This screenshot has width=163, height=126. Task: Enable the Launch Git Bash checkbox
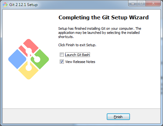coord(62,55)
